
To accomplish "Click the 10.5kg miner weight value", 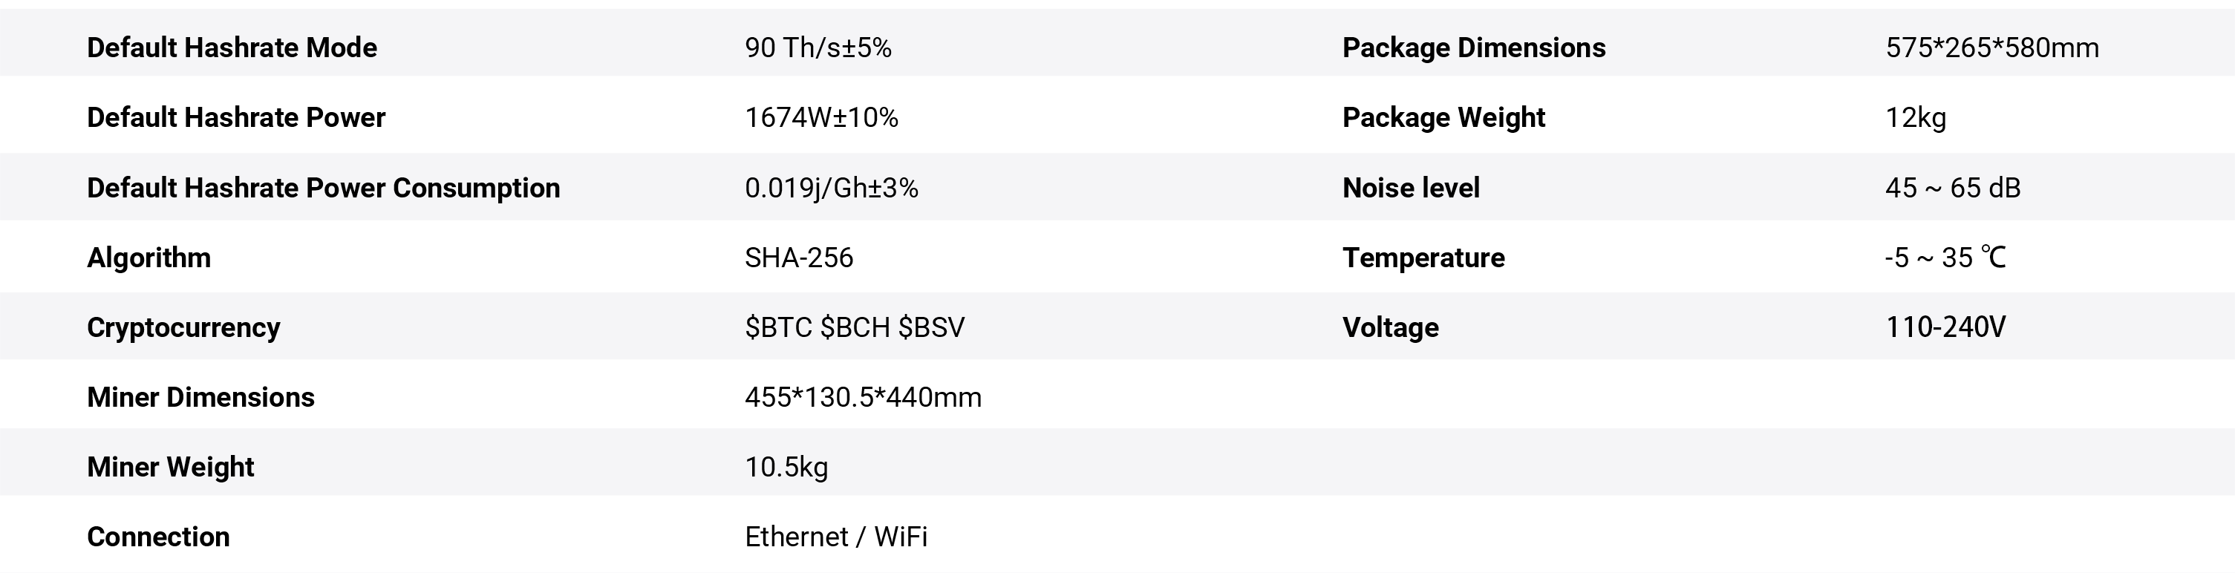I will pos(786,468).
